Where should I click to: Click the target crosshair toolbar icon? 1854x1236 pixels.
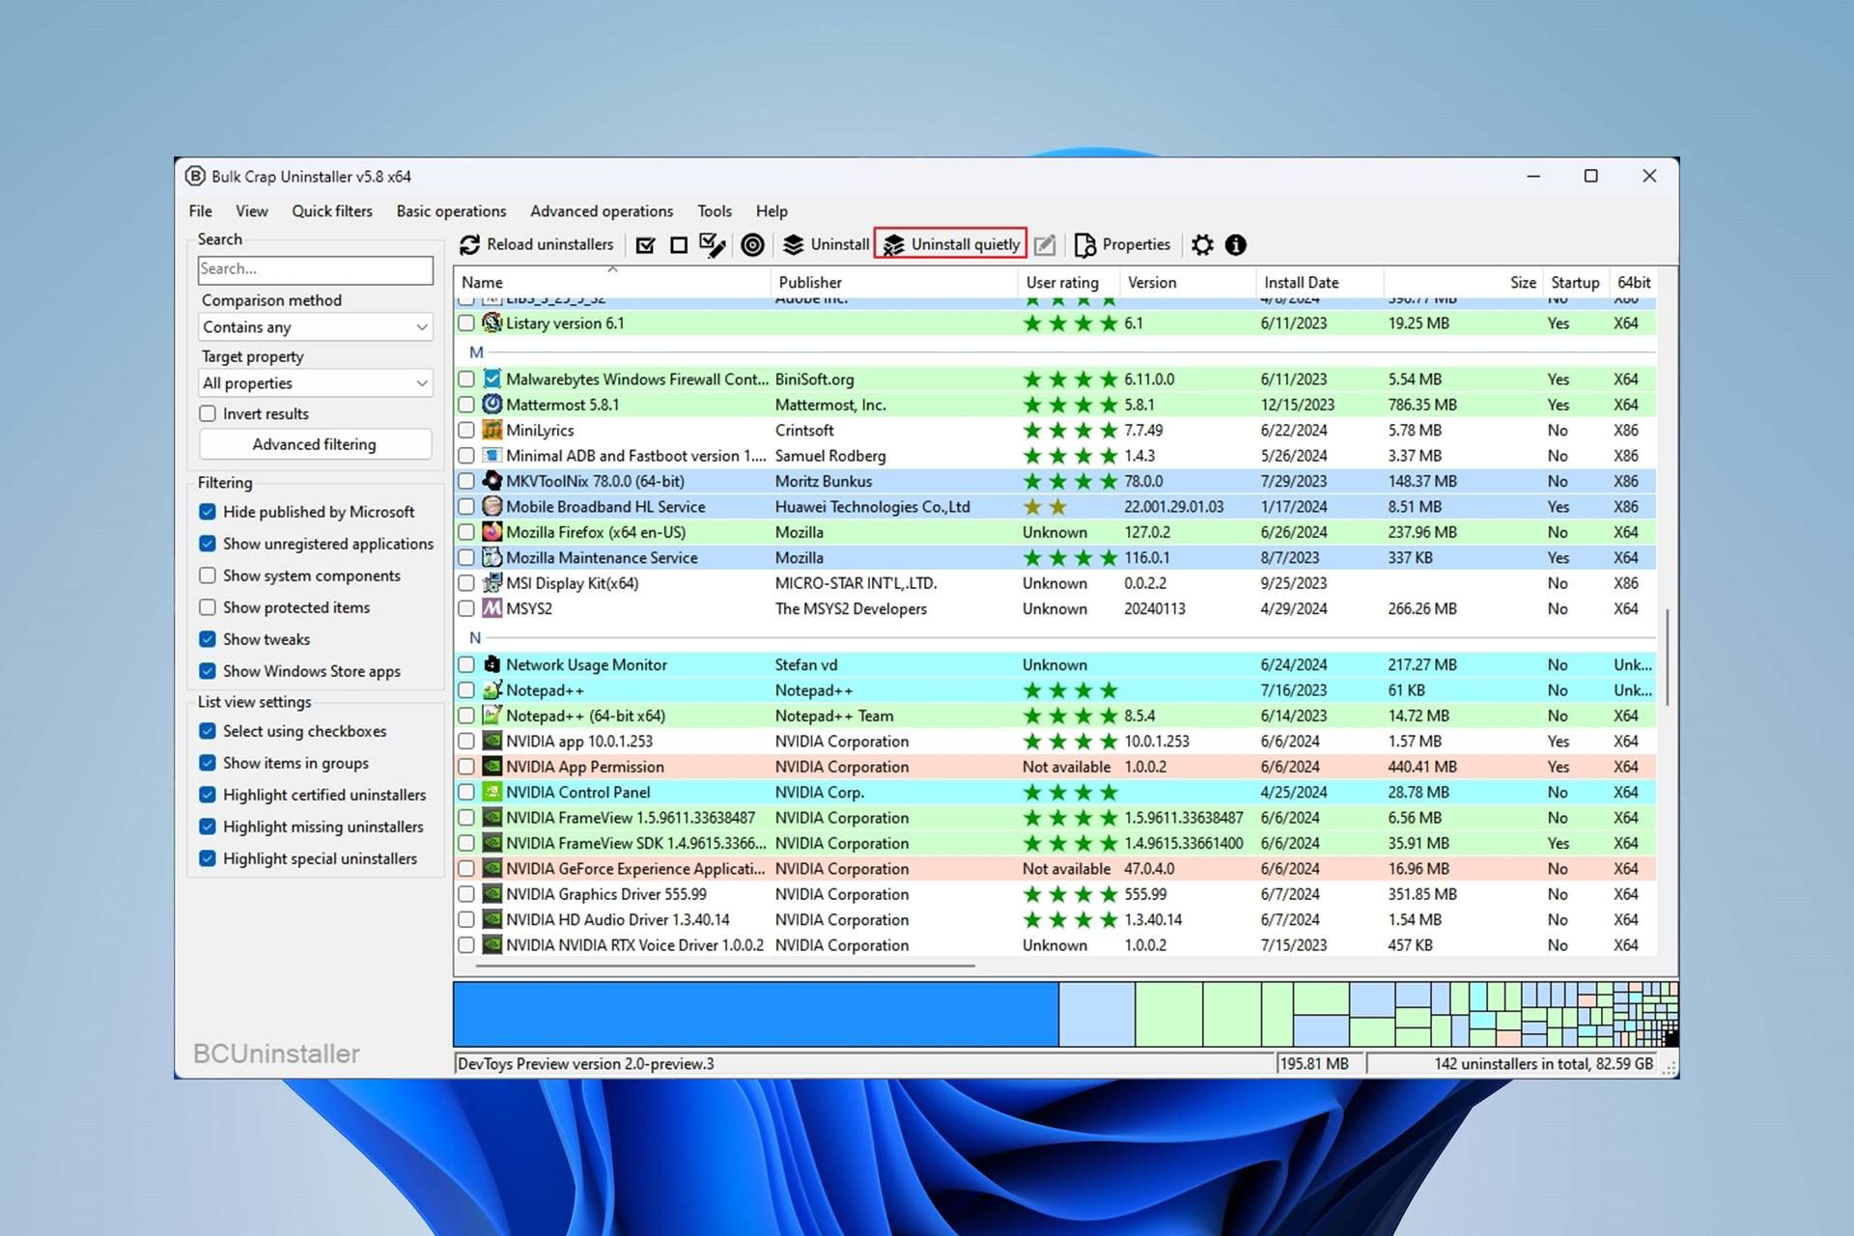click(752, 245)
